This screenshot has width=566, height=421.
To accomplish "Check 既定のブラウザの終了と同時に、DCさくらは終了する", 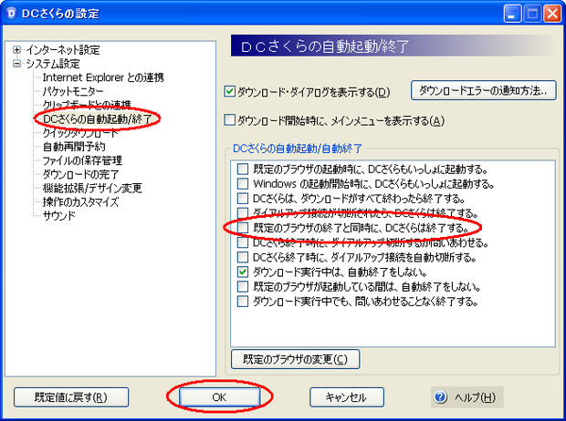I will [x=243, y=228].
